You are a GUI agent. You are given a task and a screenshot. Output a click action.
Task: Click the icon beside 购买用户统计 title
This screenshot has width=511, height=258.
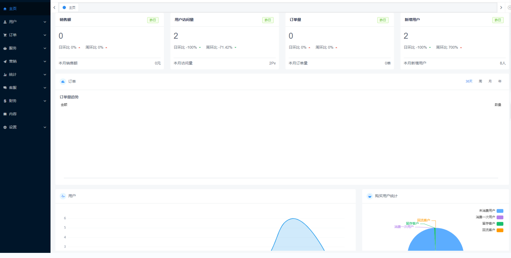click(370, 196)
